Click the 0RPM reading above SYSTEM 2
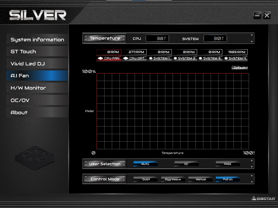 tap(185, 52)
